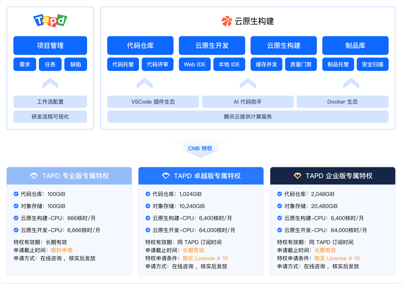
Task: Click the up chevron above VSCode 插件生态
Action: (x=144, y=83)
